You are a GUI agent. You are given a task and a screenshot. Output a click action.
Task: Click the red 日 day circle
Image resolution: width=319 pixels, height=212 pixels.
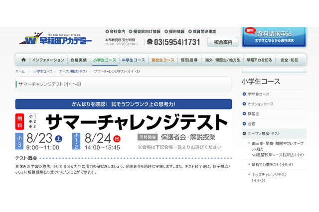pos(117,139)
